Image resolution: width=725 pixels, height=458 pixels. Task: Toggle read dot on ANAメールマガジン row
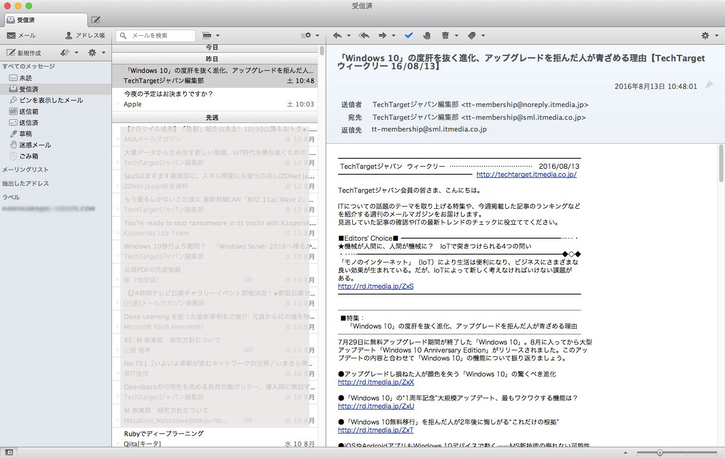coord(117,140)
